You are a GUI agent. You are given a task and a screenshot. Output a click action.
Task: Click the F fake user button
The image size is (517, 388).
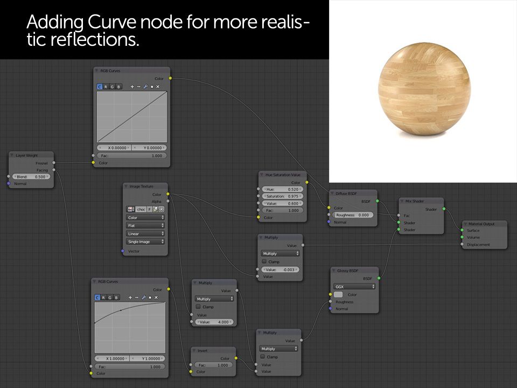tap(149, 209)
